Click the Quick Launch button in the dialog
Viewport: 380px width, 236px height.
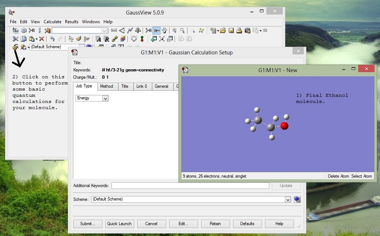click(x=119, y=224)
